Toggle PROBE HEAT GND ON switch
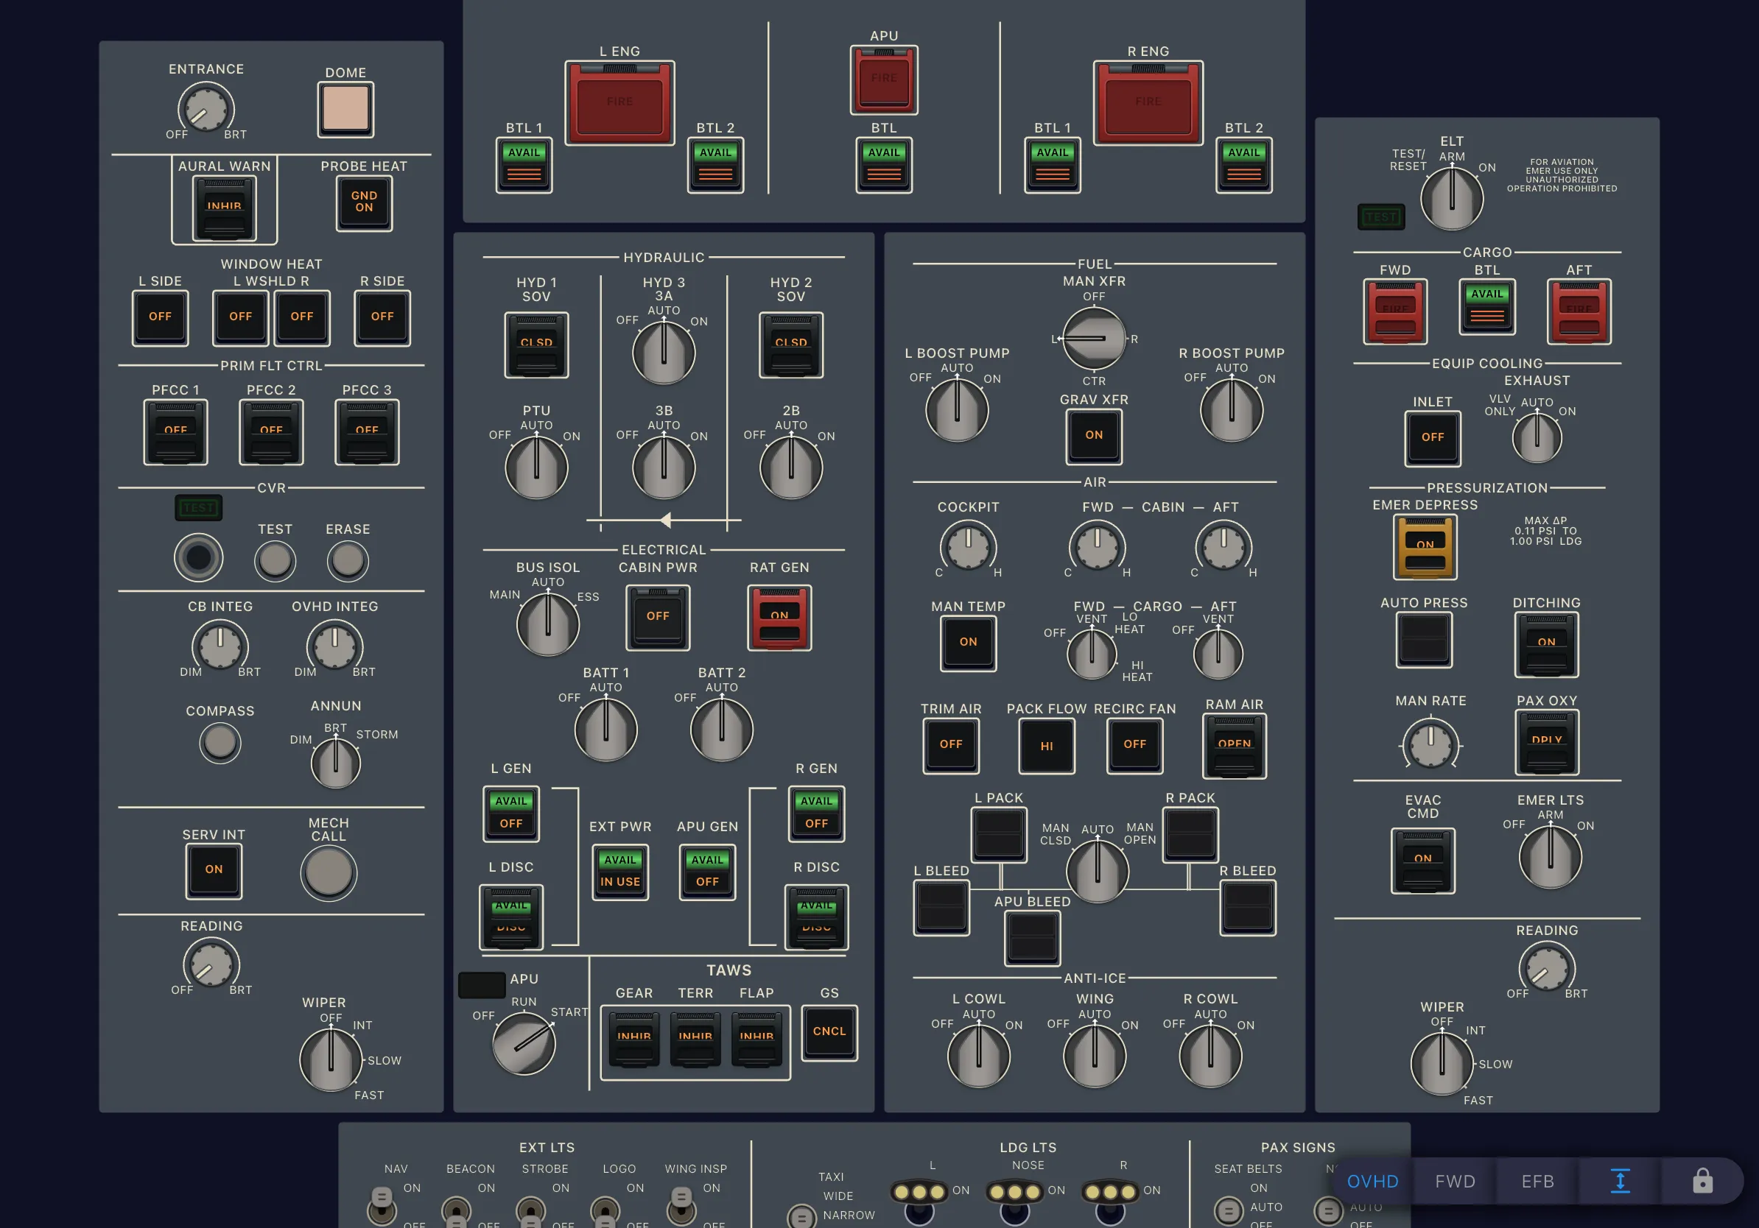Viewport: 1759px width, 1228px height. 364,203
